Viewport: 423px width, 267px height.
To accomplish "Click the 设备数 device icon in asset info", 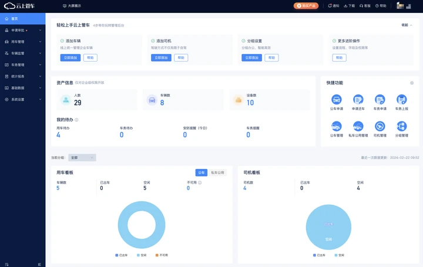I will [x=238, y=100].
